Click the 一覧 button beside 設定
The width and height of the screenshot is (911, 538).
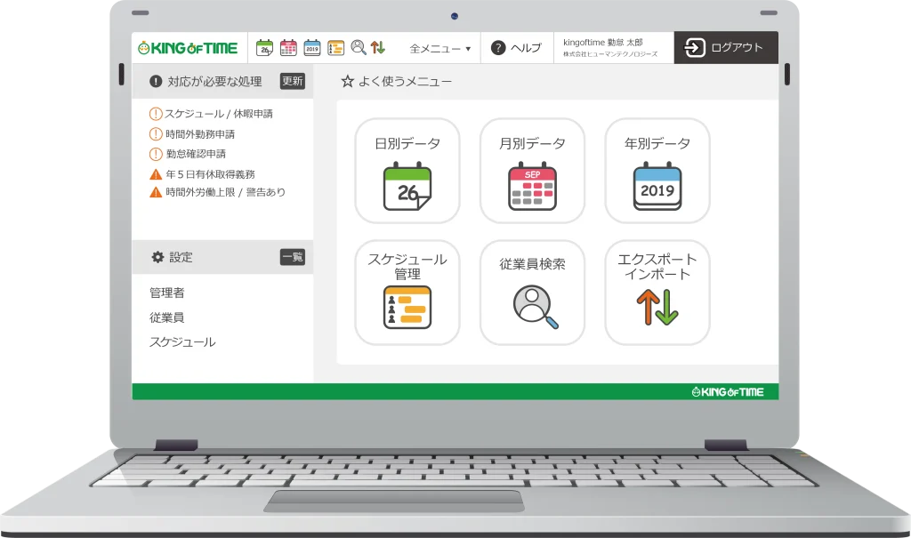click(292, 257)
